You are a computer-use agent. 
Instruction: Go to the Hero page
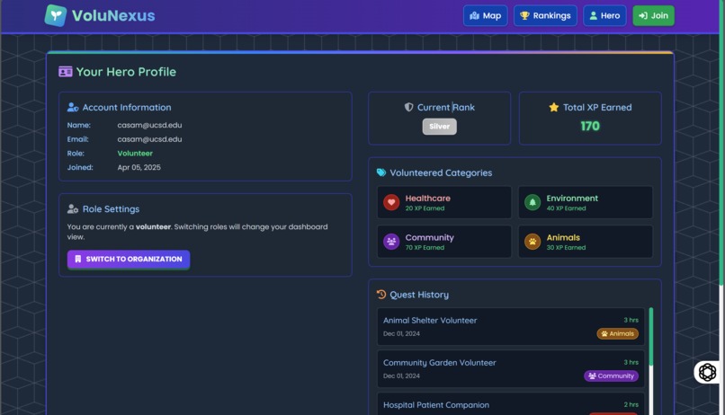(x=604, y=15)
